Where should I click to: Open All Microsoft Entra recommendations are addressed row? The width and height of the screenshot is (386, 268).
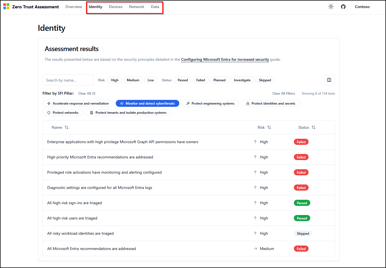tap(189, 249)
